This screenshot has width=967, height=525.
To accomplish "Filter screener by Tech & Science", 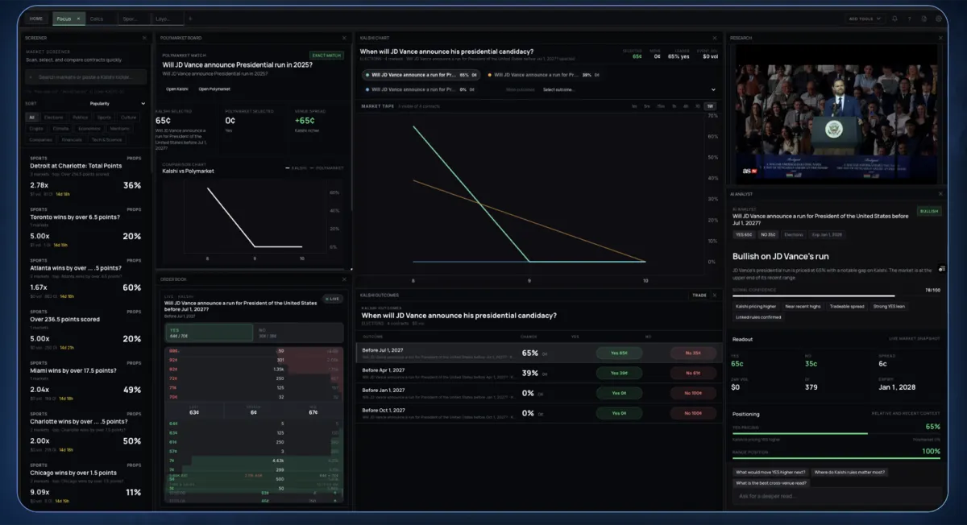I will click(x=107, y=139).
